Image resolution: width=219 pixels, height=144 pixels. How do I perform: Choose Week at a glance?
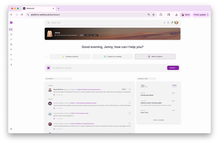[x=155, y=56]
